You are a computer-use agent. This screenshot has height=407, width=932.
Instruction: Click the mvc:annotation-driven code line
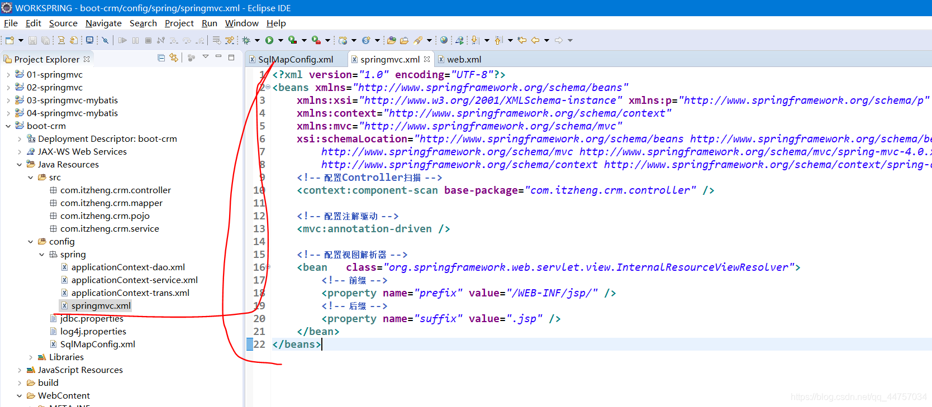(x=373, y=229)
